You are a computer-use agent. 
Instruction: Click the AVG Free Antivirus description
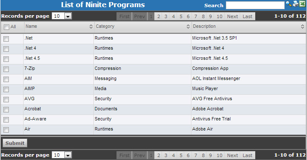(212, 99)
